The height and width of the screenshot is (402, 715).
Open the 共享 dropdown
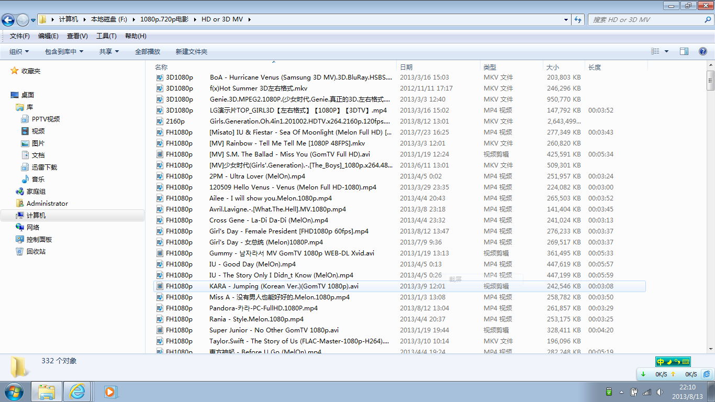click(x=109, y=51)
